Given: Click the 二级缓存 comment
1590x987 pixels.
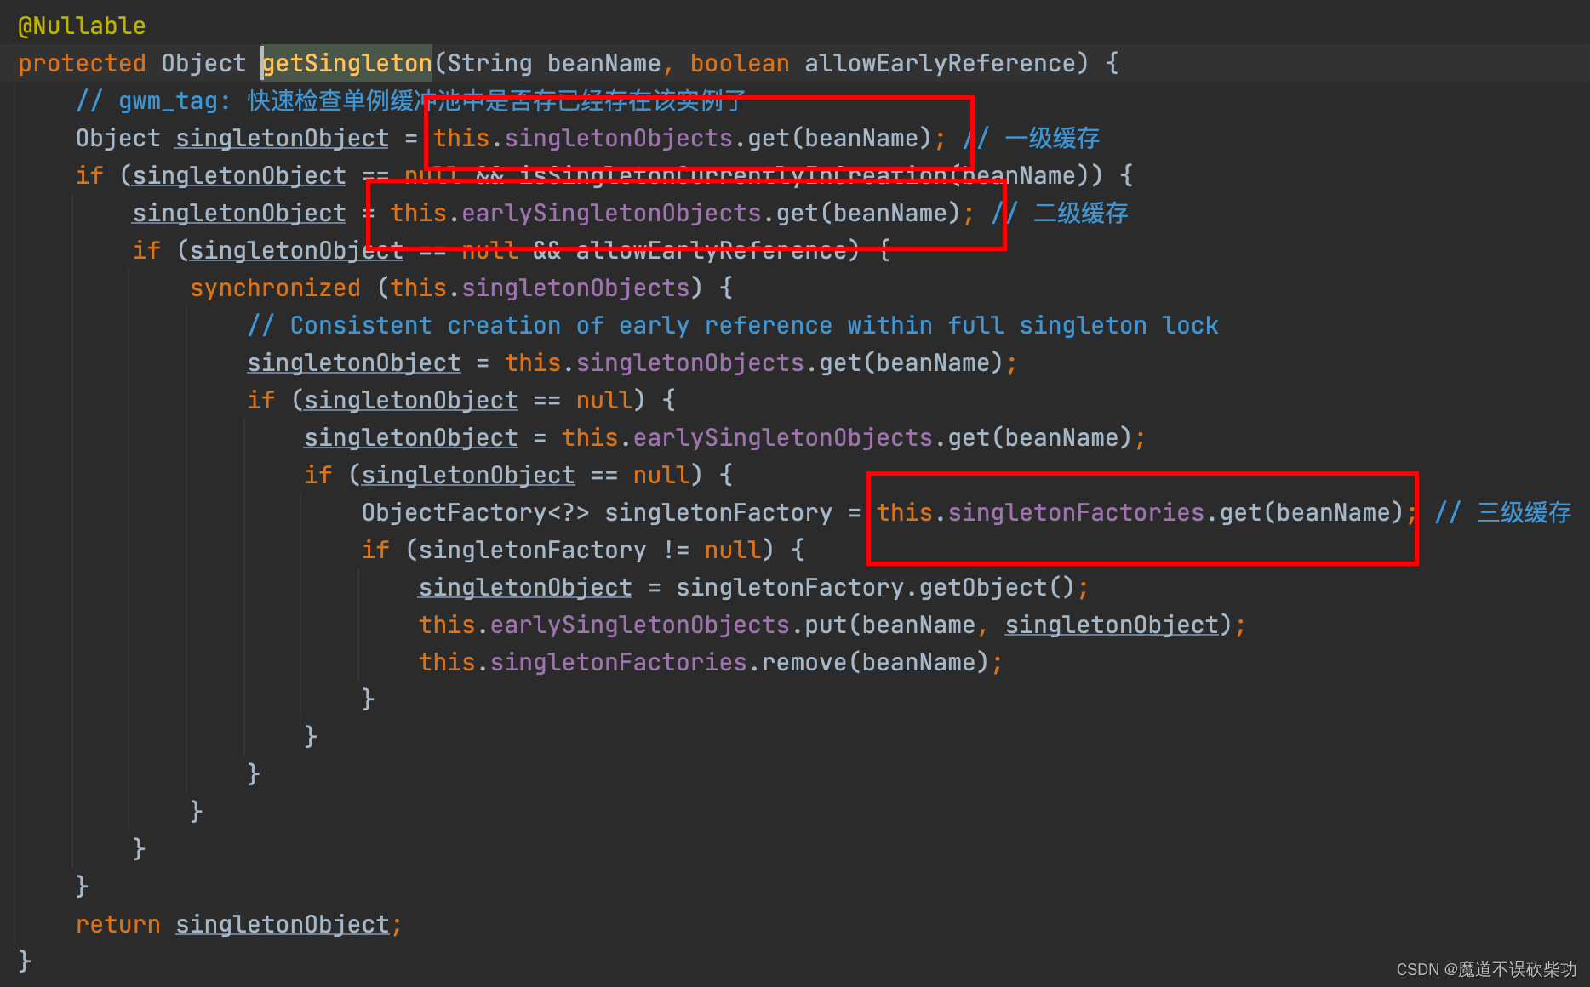Looking at the screenshot, I should (x=1061, y=214).
